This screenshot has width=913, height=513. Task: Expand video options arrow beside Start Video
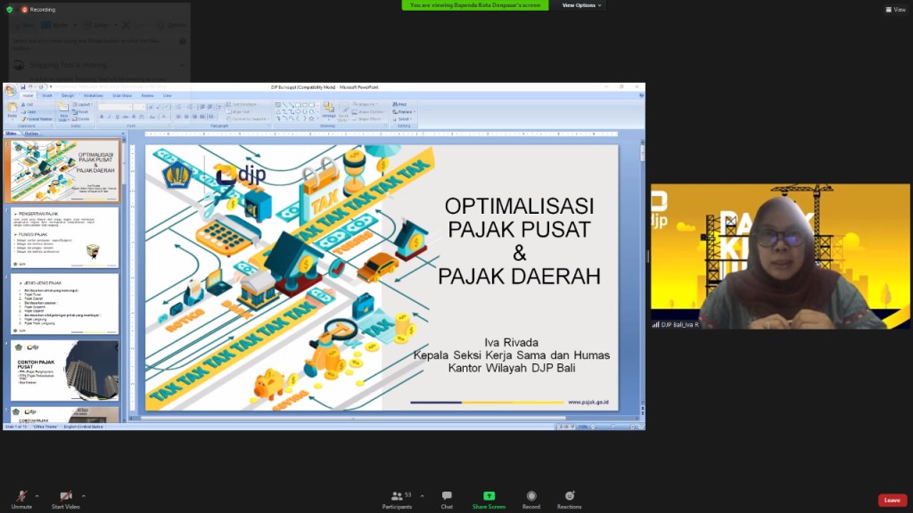[84, 495]
